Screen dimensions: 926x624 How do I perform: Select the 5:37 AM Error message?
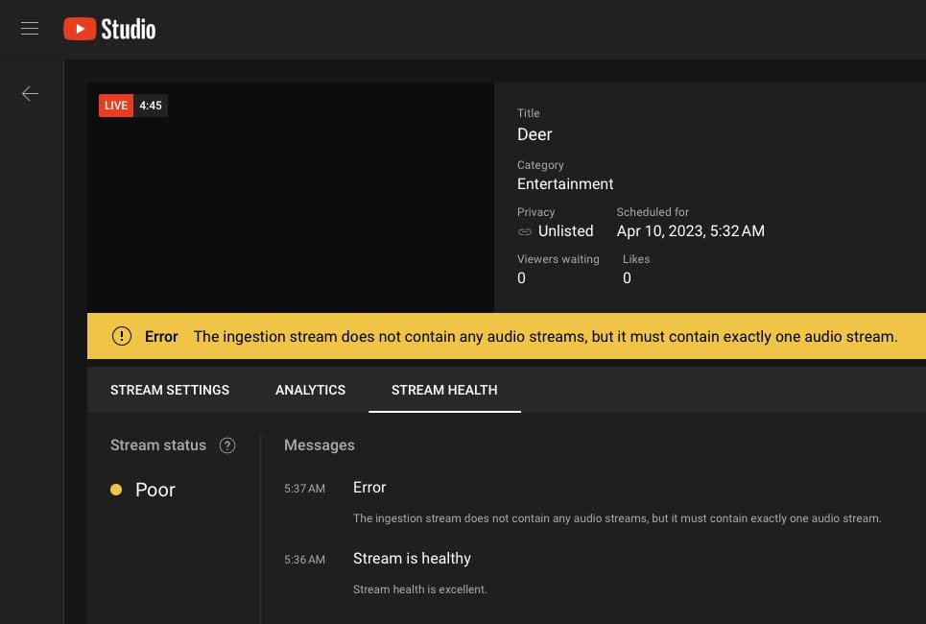click(x=369, y=488)
